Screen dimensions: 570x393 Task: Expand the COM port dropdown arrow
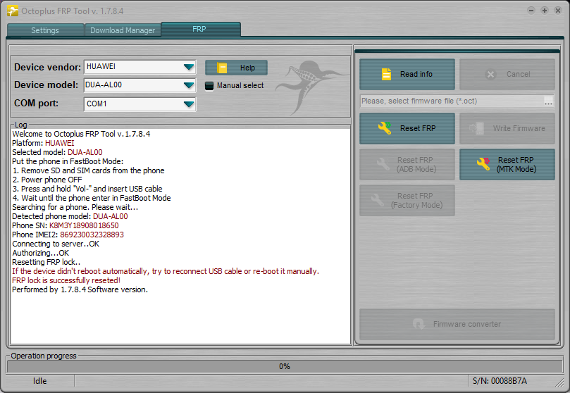189,104
